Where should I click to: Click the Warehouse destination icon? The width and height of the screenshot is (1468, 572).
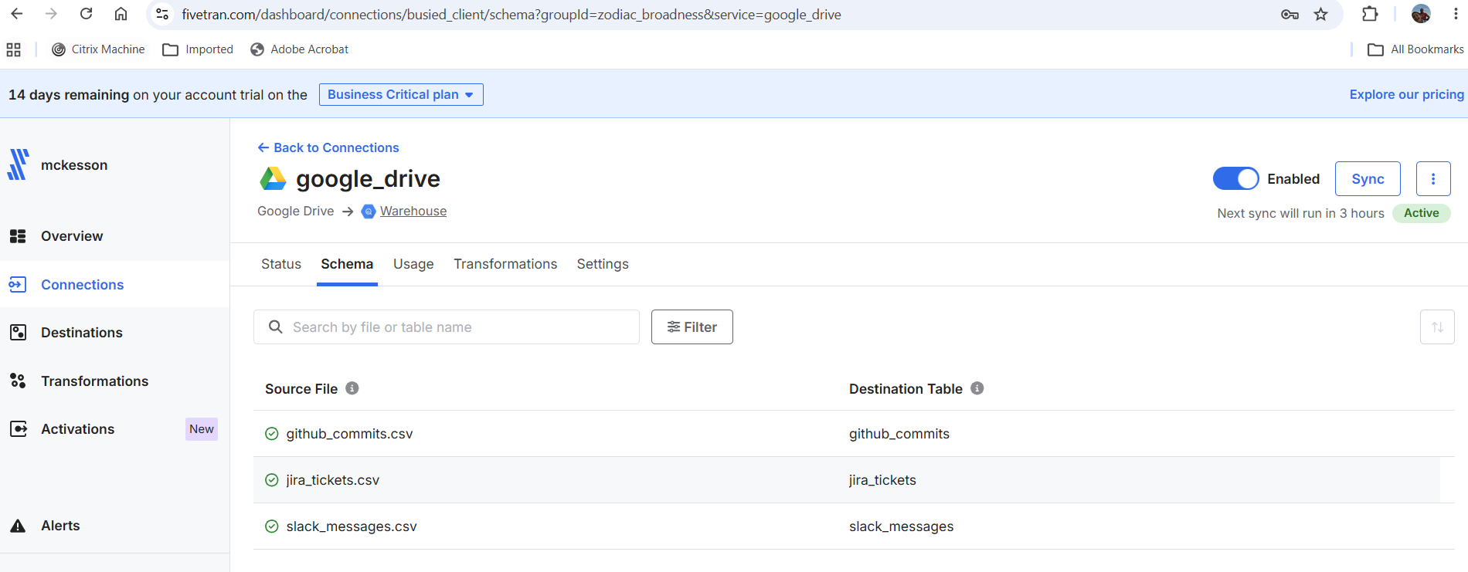tap(369, 212)
